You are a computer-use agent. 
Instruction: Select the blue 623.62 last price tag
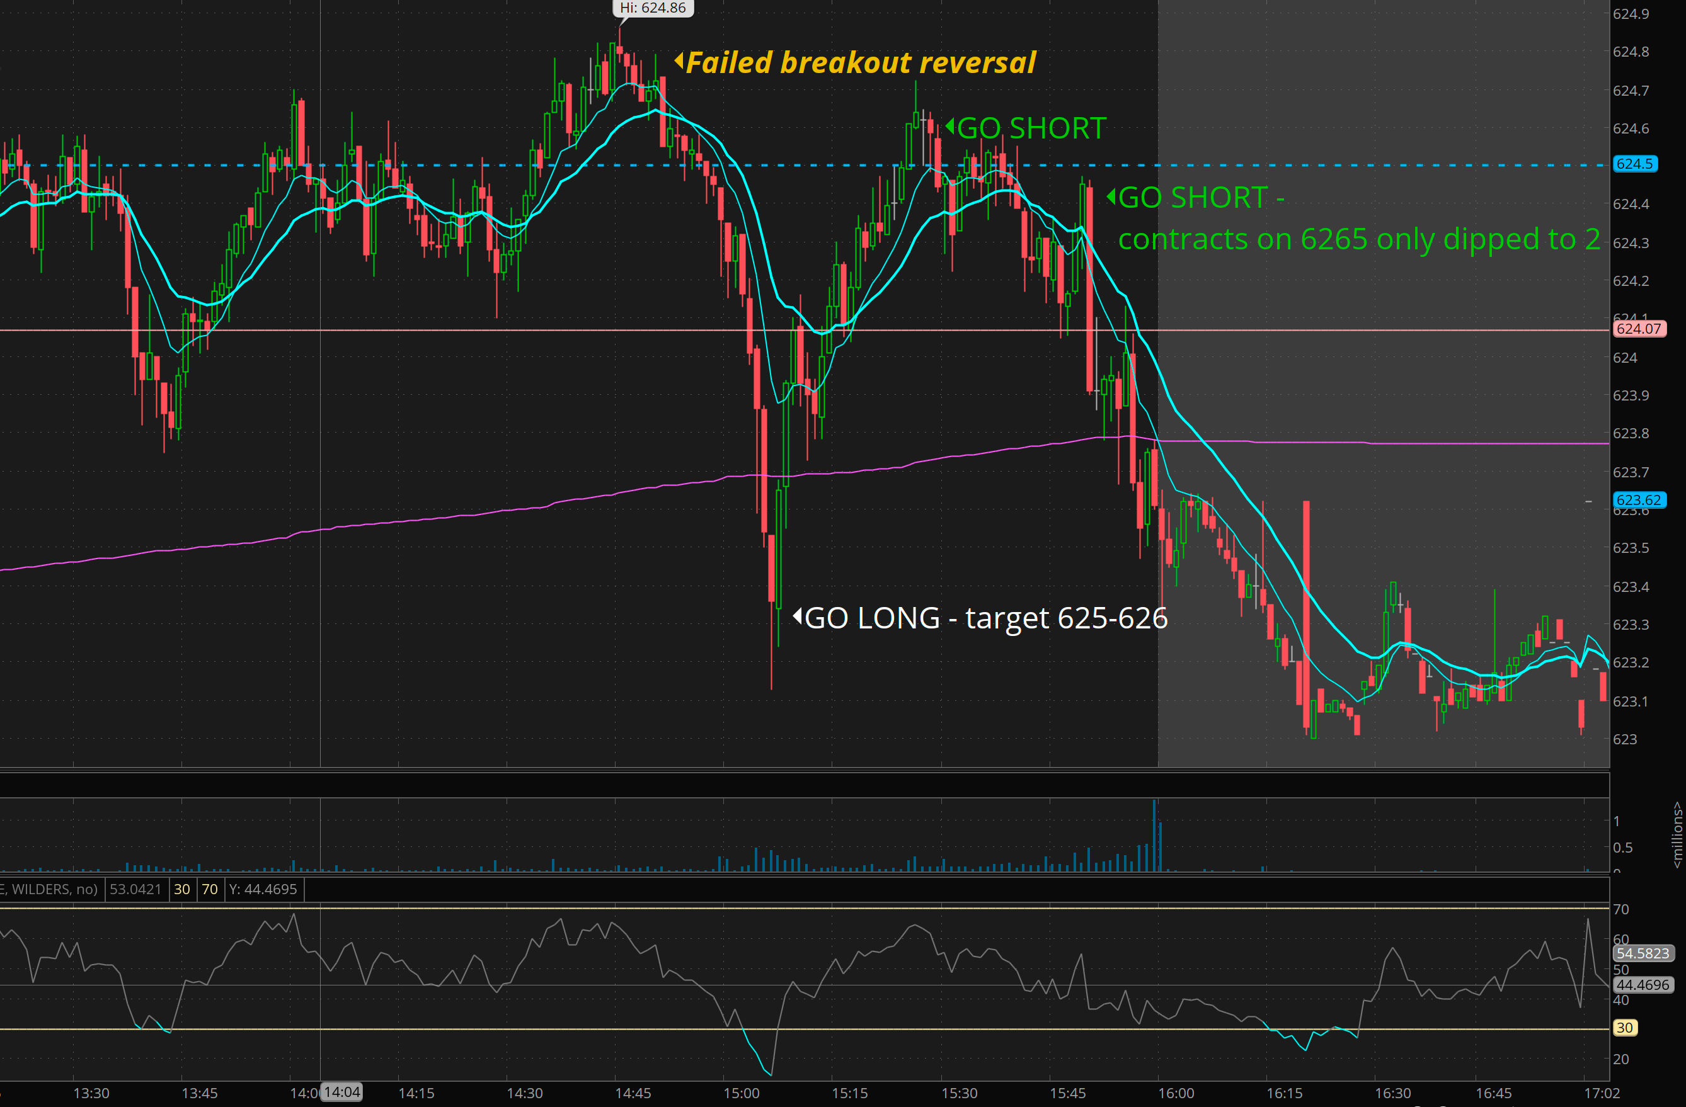tap(1638, 500)
